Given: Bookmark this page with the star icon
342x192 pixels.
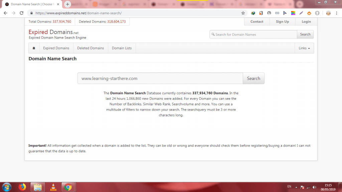Looking at the screenshot, I should tap(243, 13).
